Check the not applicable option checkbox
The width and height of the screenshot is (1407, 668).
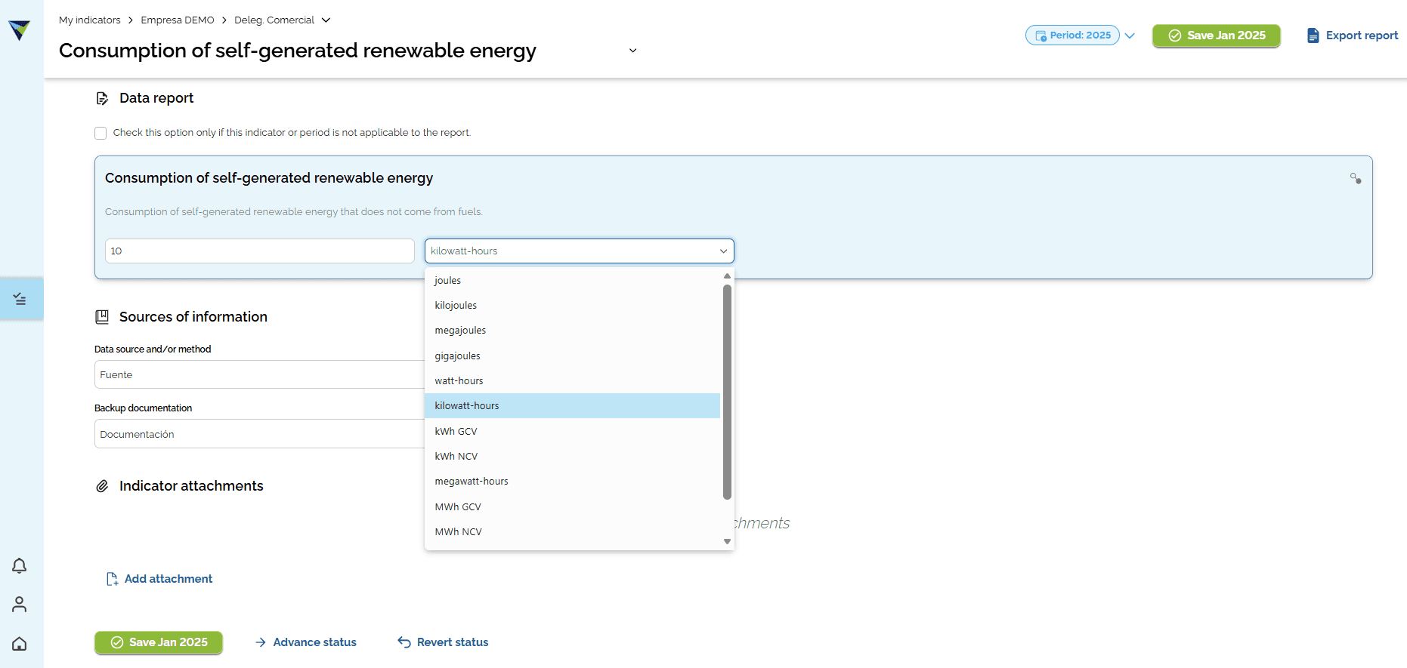click(100, 133)
